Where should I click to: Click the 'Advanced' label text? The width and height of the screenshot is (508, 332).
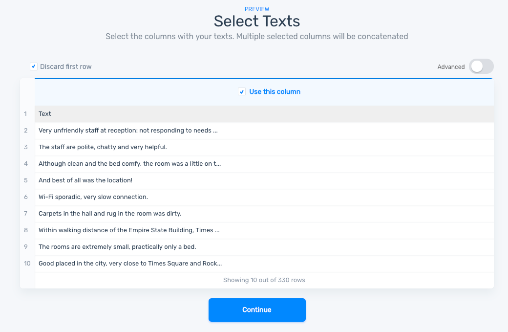pyautogui.click(x=451, y=67)
